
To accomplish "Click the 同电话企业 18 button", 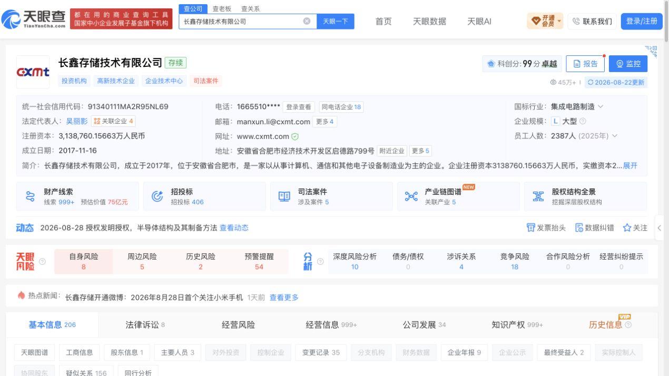I will click(341, 107).
